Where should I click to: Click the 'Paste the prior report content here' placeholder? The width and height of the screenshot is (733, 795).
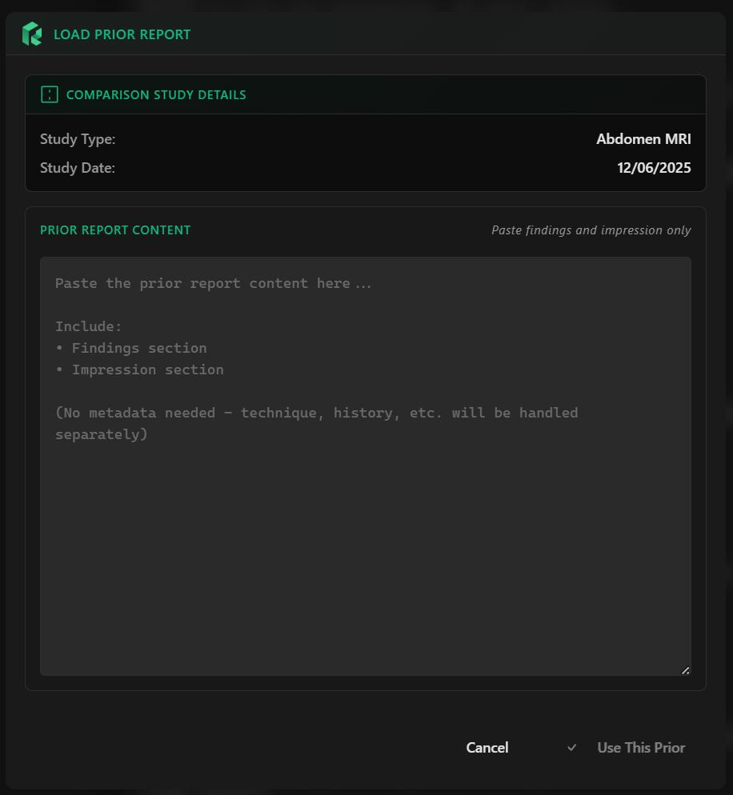coord(213,283)
